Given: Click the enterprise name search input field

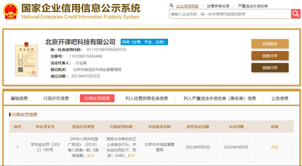Looking at the screenshot, I should [x=230, y=14].
